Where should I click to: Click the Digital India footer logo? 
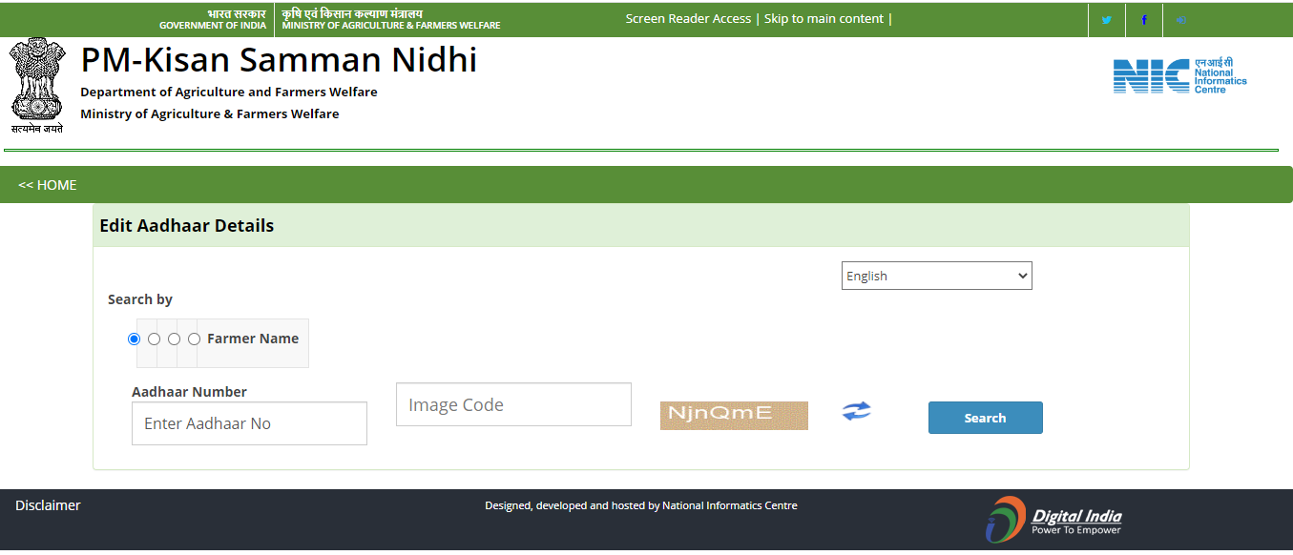click(1054, 519)
